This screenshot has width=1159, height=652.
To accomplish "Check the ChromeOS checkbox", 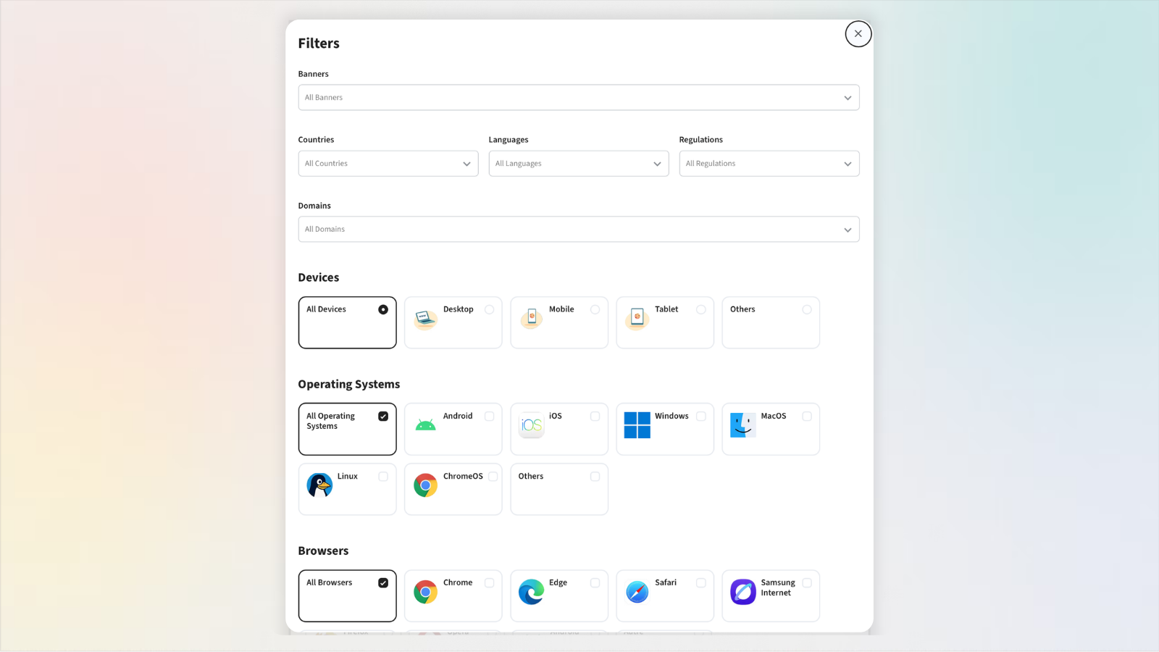I will (493, 477).
